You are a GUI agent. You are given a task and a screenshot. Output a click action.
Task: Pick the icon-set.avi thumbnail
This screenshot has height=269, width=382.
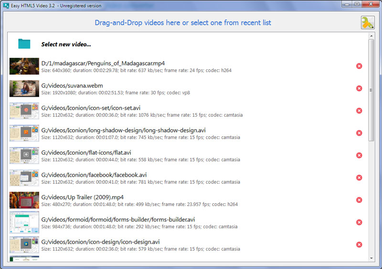coord(24,111)
